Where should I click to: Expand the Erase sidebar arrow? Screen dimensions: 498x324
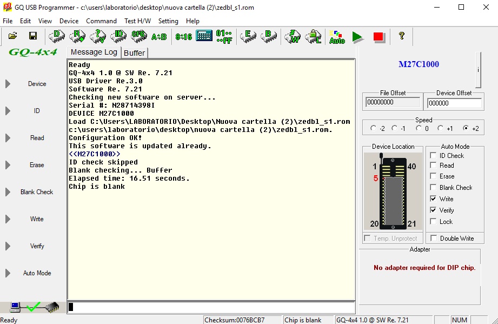(x=8, y=165)
